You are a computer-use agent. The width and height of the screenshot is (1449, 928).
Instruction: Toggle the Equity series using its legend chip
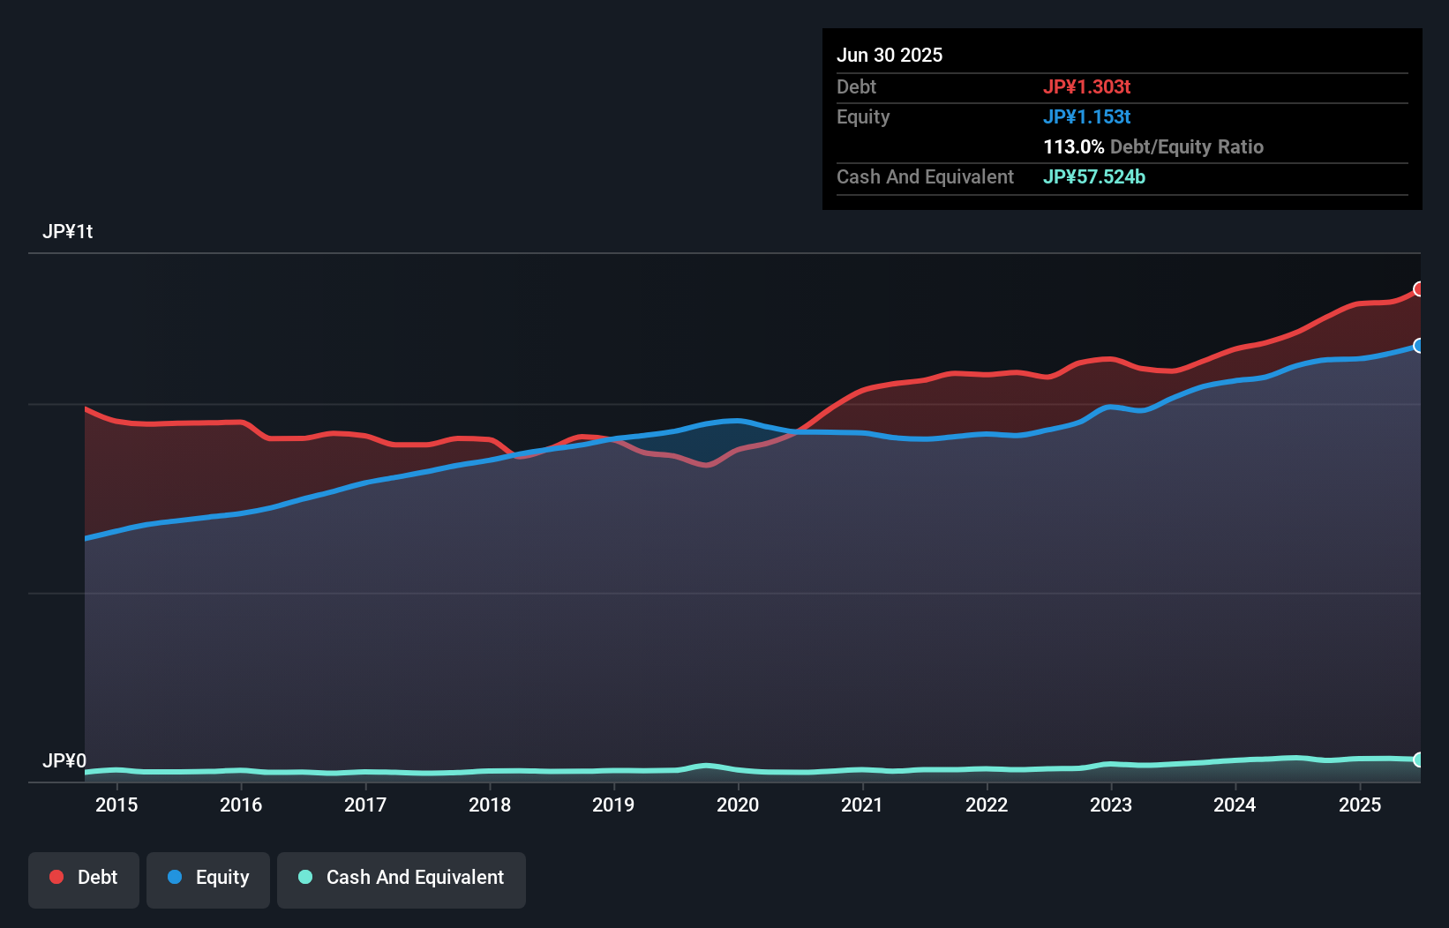click(207, 879)
